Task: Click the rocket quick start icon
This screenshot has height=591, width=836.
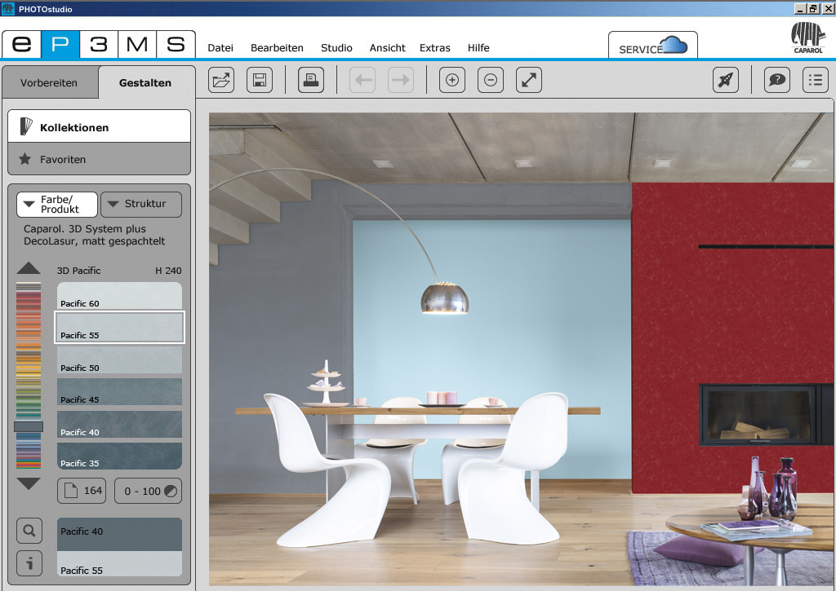Action: (x=726, y=80)
